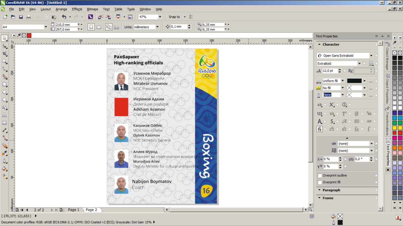
Task: Select the Freehand drawing tool
Action: click(4, 69)
